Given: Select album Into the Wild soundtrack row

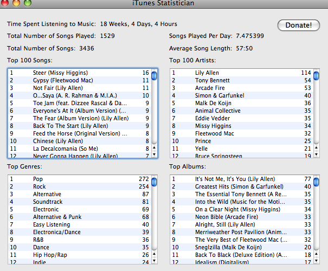Looking at the screenshot, I should (242, 202).
